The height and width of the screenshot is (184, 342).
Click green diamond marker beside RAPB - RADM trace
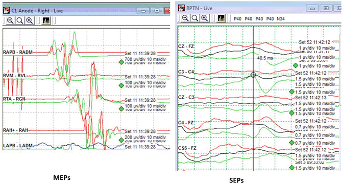tap(121, 62)
